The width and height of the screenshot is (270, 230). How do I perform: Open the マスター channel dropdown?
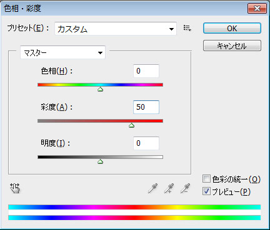[62, 52]
